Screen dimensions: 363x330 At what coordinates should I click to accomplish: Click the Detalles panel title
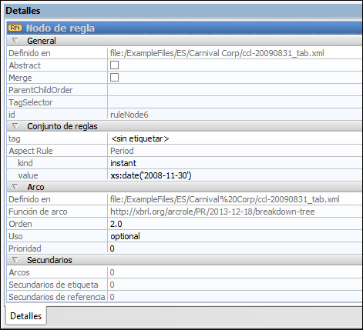(x=23, y=11)
